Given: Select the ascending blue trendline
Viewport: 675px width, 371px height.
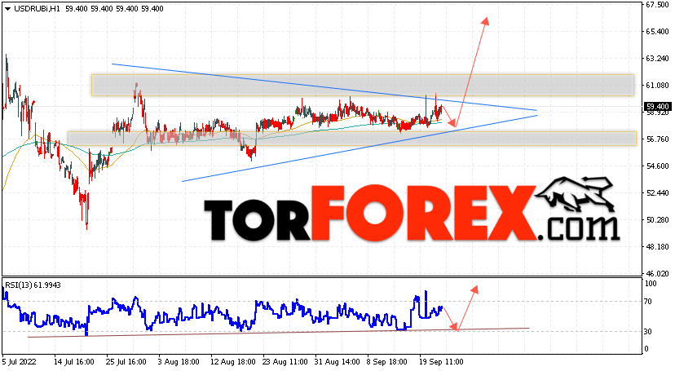Looking at the screenshot, I should click(360, 148).
